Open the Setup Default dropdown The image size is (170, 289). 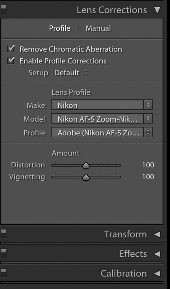coord(71,73)
